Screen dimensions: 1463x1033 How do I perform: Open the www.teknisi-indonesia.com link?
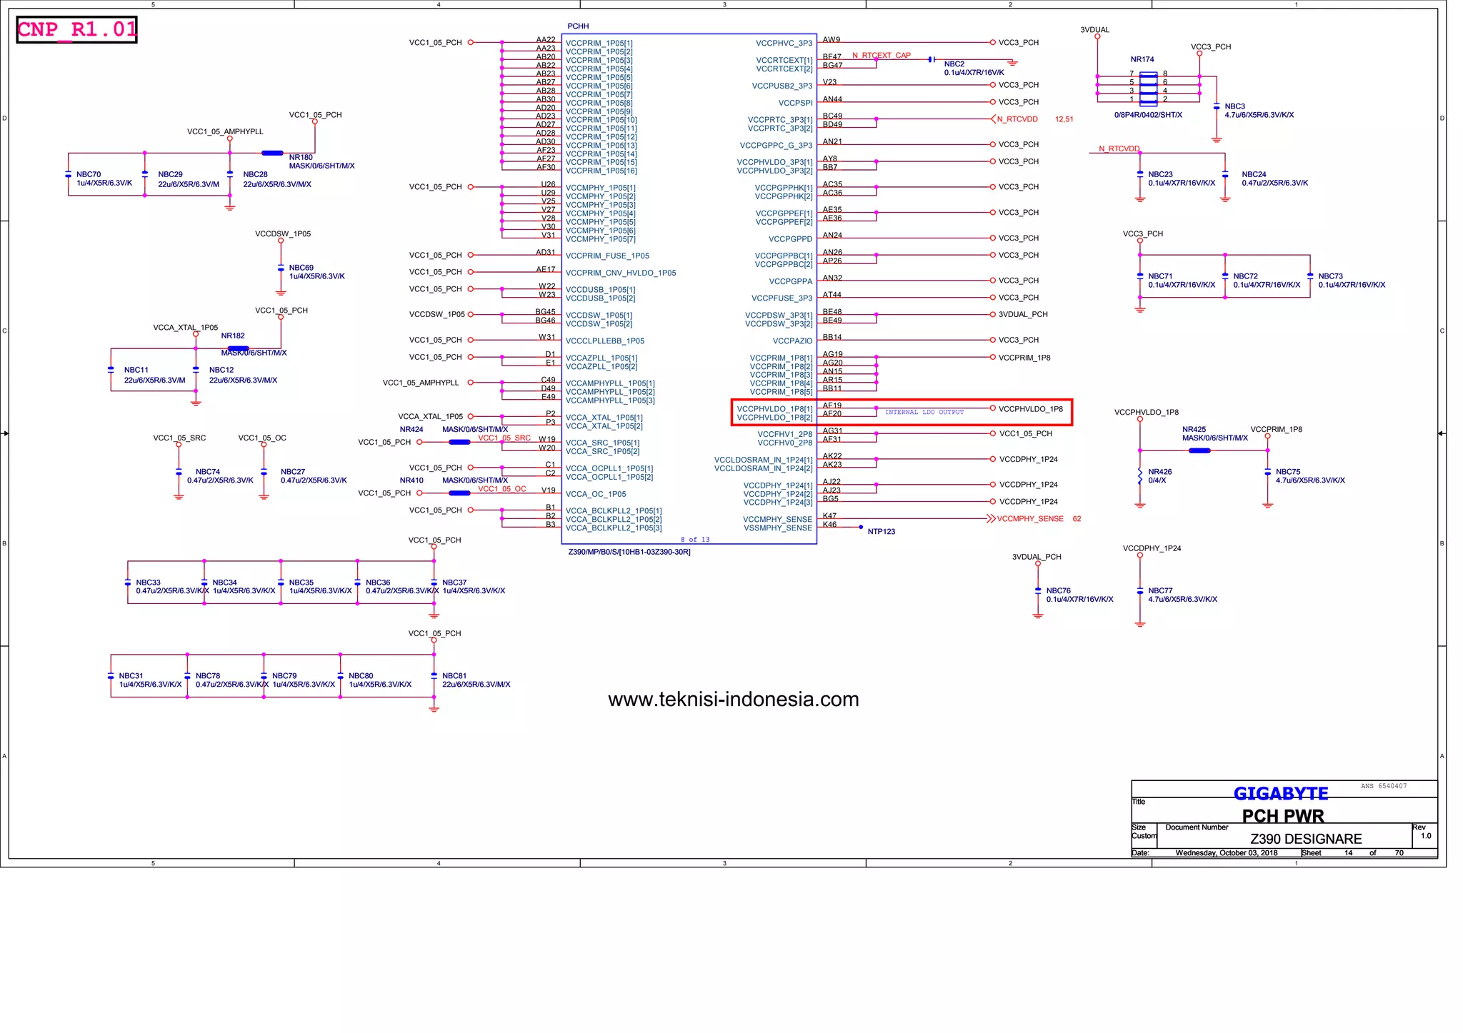coord(733,700)
